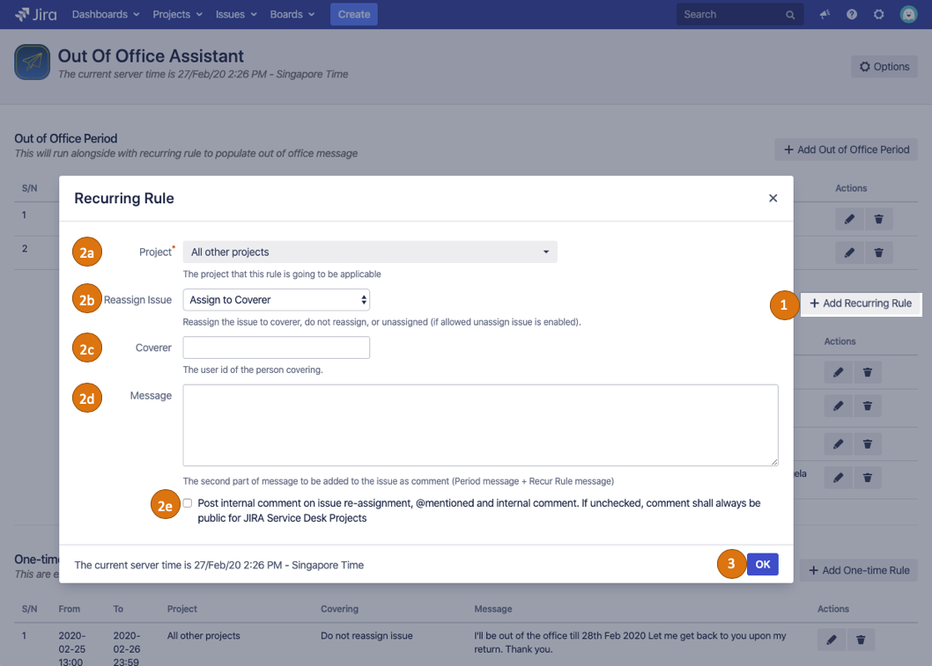This screenshot has width=932, height=666.
Task: Expand the Dashboards menu
Action: tap(105, 15)
